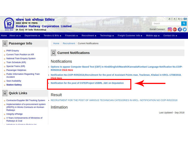Expand the Freight Customer Info menu
The width and height of the screenshot is (188, 141).
130,36
